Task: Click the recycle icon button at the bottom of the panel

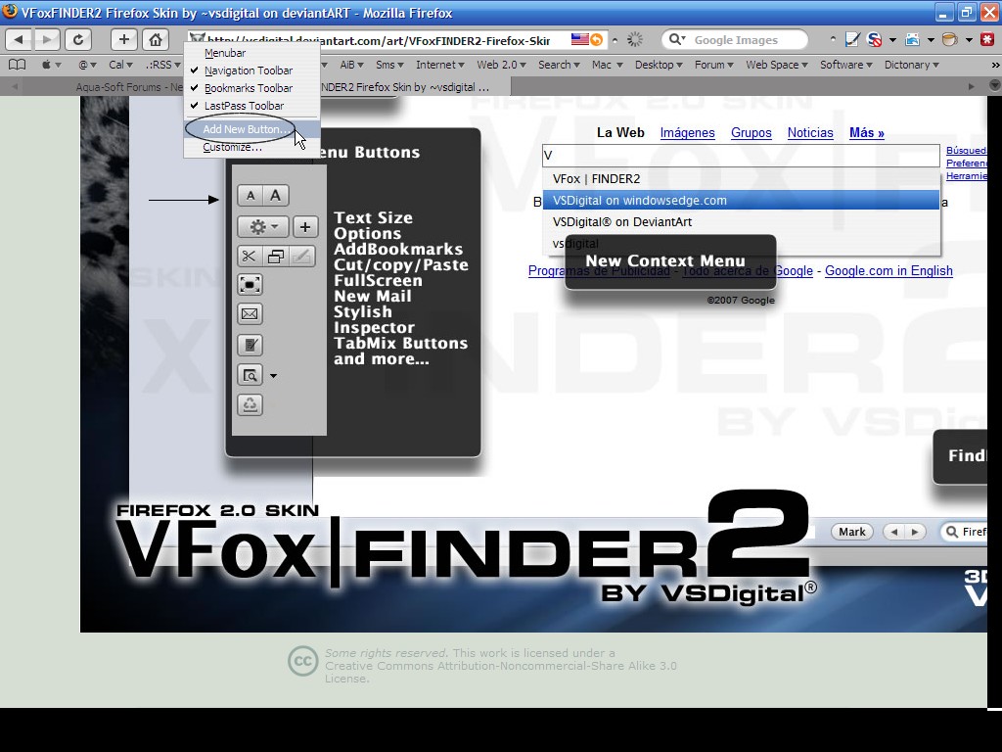Action: 250,404
